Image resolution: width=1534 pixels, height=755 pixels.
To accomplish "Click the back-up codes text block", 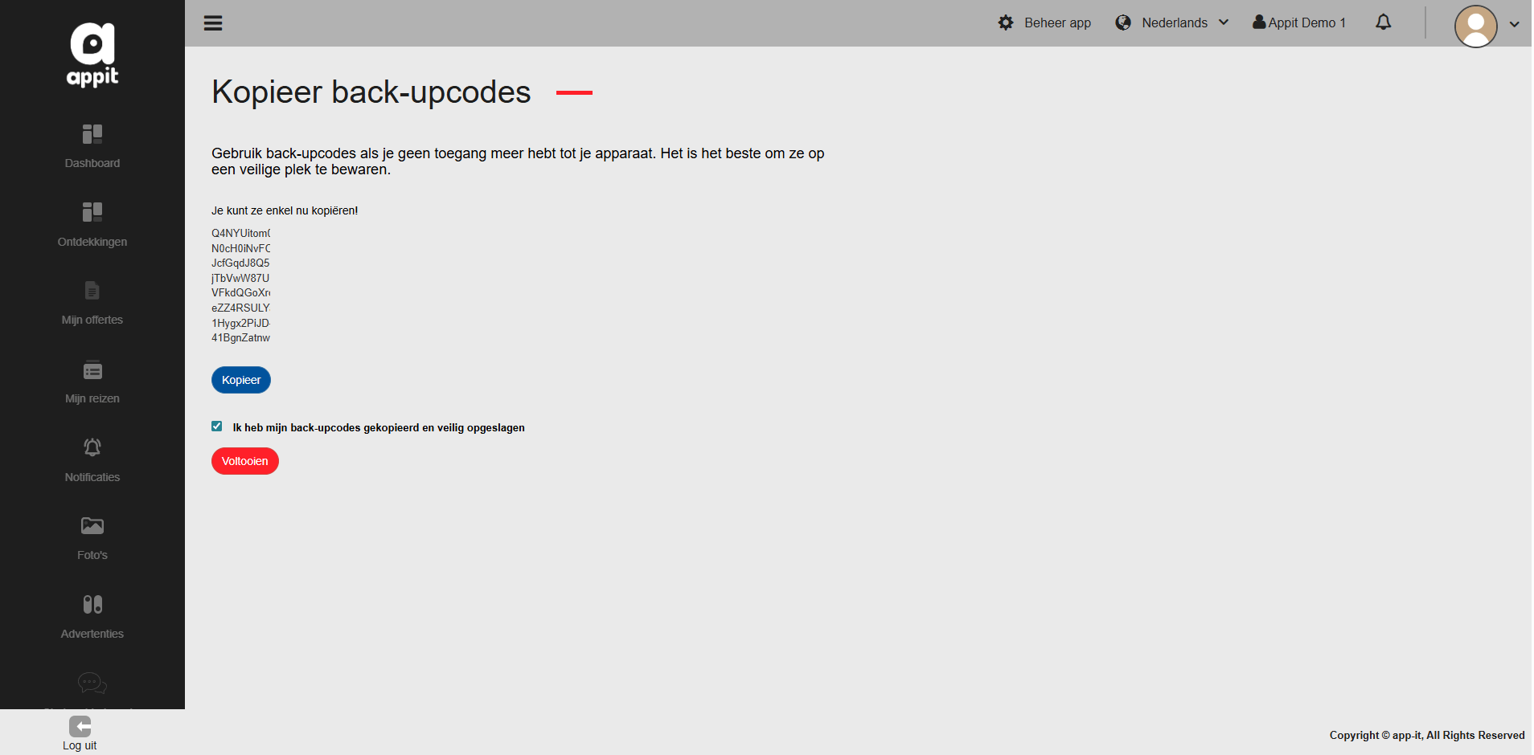I will pyautogui.click(x=241, y=286).
